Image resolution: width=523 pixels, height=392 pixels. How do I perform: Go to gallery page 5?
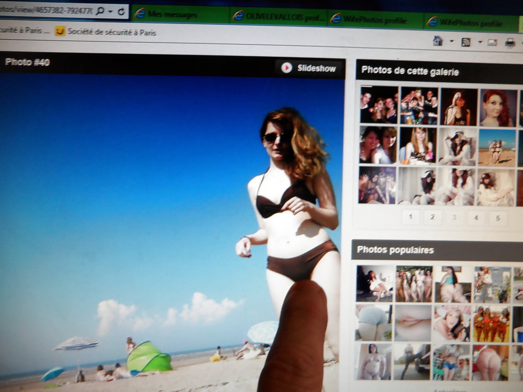tap(498, 218)
